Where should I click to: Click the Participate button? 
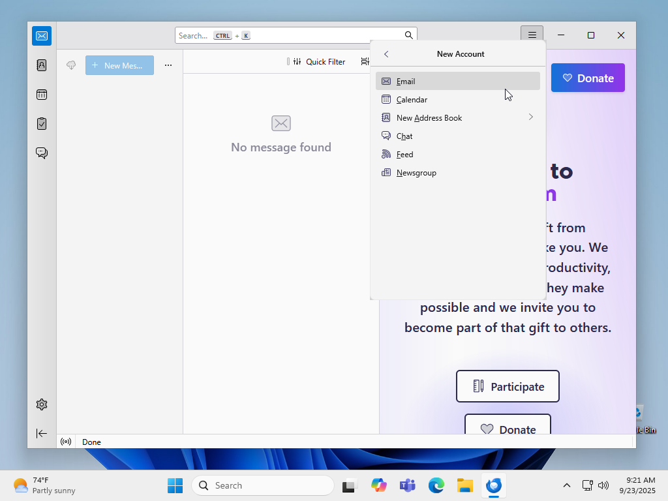[x=508, y=386]
